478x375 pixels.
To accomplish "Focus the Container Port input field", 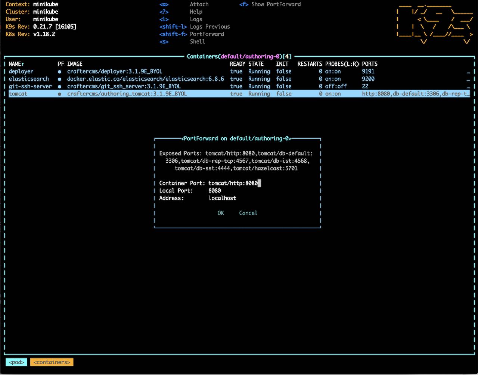I will 235,183.
